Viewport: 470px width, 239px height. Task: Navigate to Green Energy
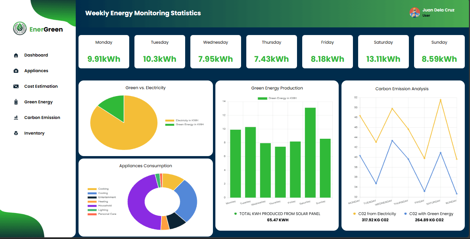point(39,102)
